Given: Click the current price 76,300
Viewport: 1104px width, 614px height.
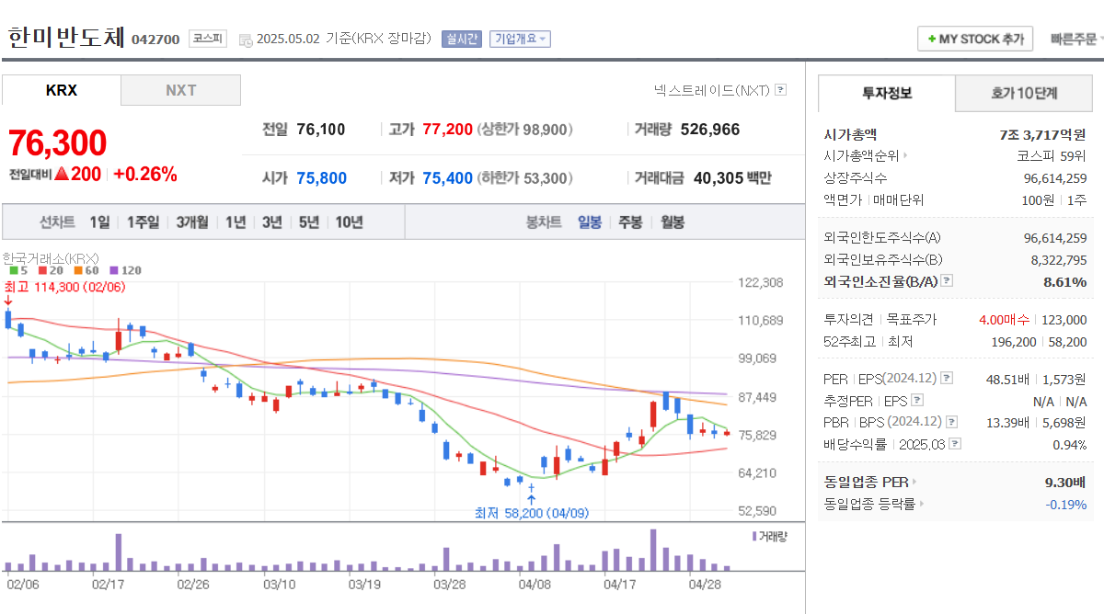Looking at the screenshot, I should tap(57, 143).
